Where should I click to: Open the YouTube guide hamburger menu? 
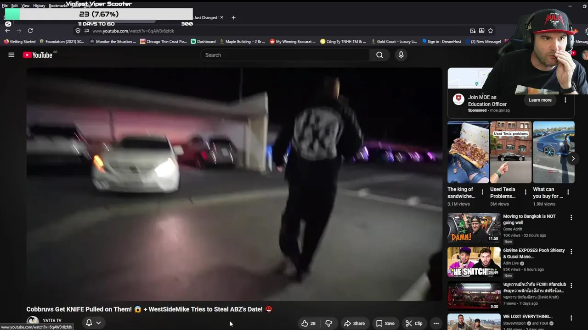point(11,55)
